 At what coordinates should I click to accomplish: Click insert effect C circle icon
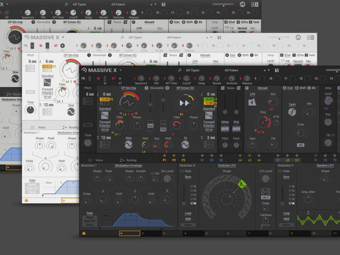309,88
